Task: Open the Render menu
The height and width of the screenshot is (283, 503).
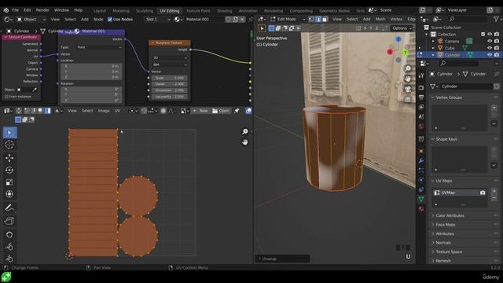Action: (x=42, y=10)
